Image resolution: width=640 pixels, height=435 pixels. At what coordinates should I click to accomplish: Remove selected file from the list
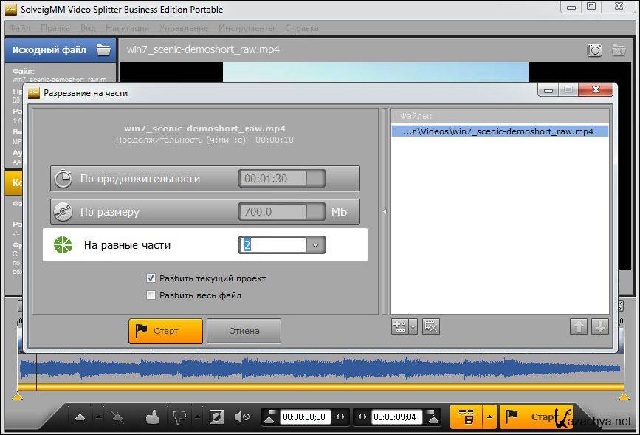(432, 326)
